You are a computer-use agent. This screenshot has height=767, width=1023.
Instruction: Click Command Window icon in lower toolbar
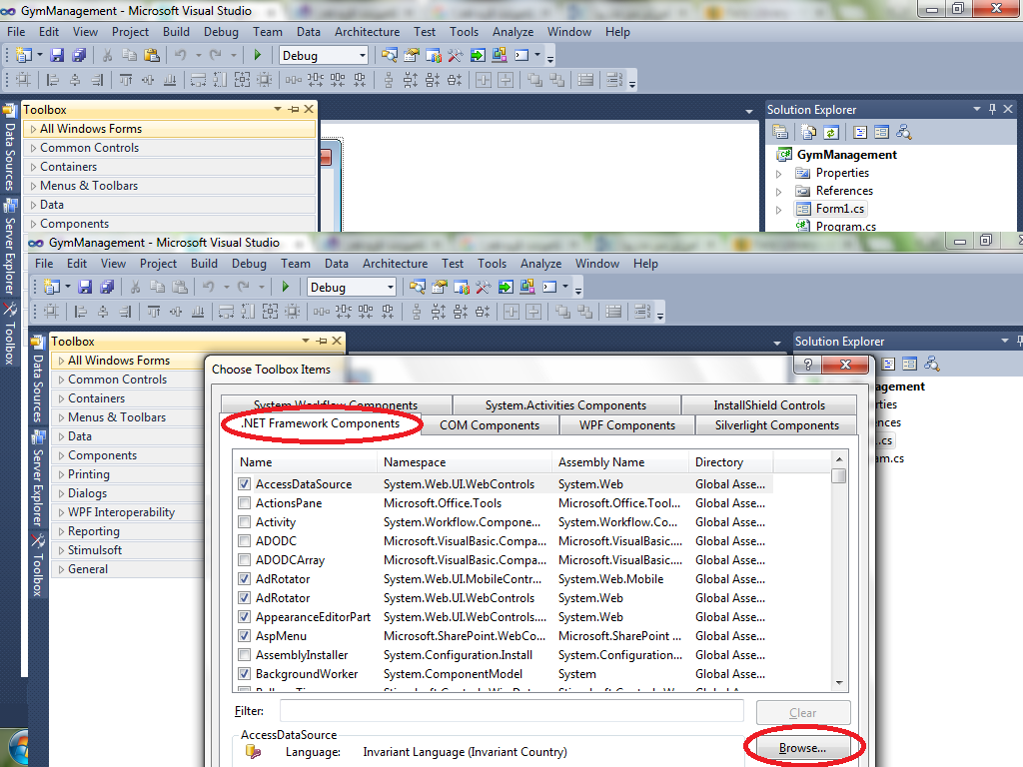(x=549, y=287)
